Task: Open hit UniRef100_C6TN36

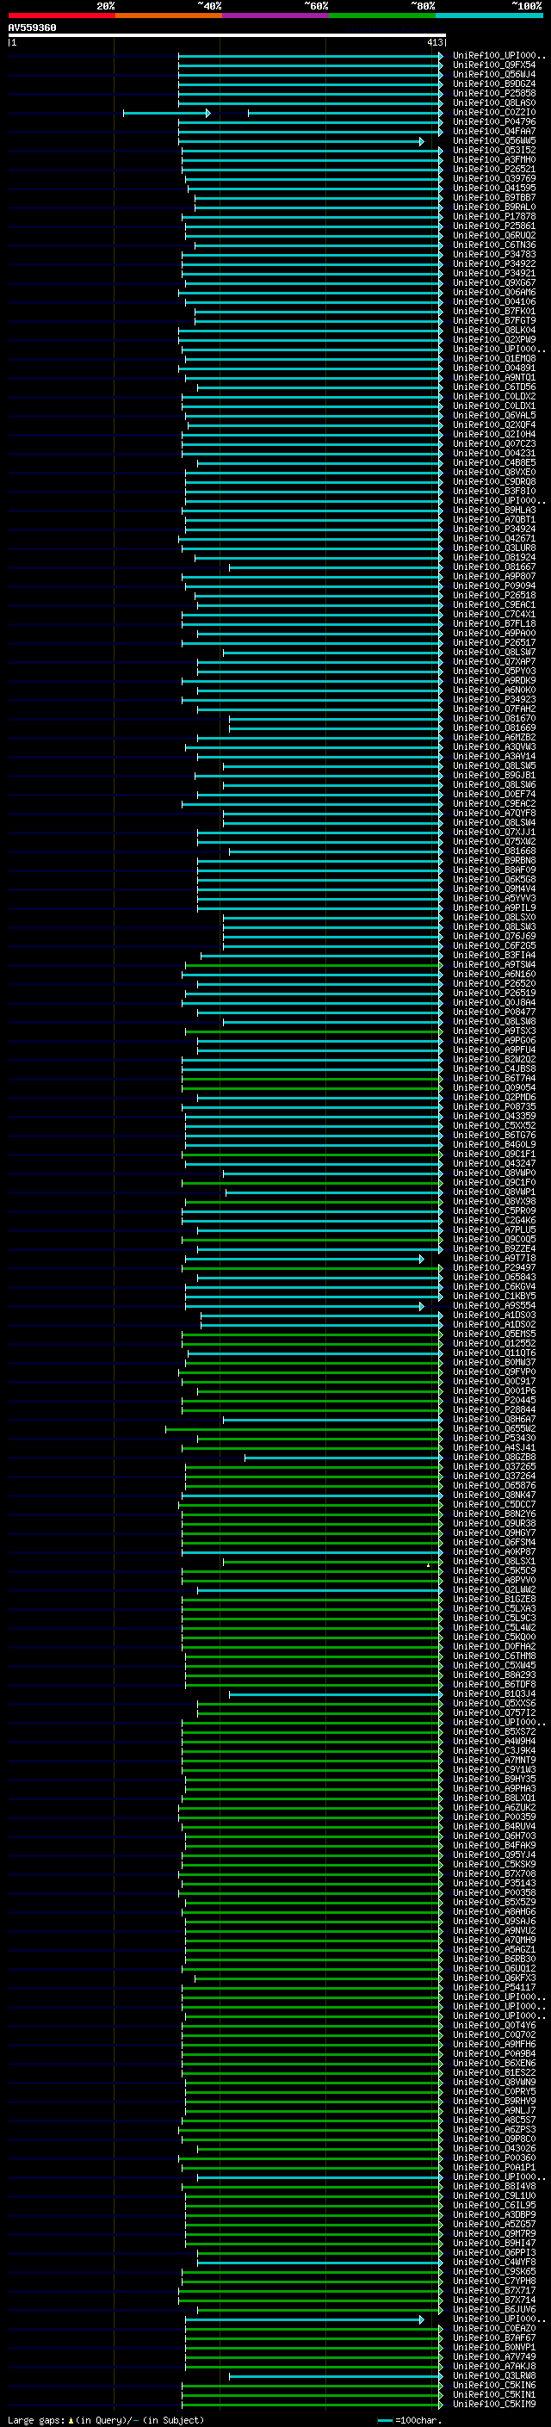Action: [x=494, y=245]
